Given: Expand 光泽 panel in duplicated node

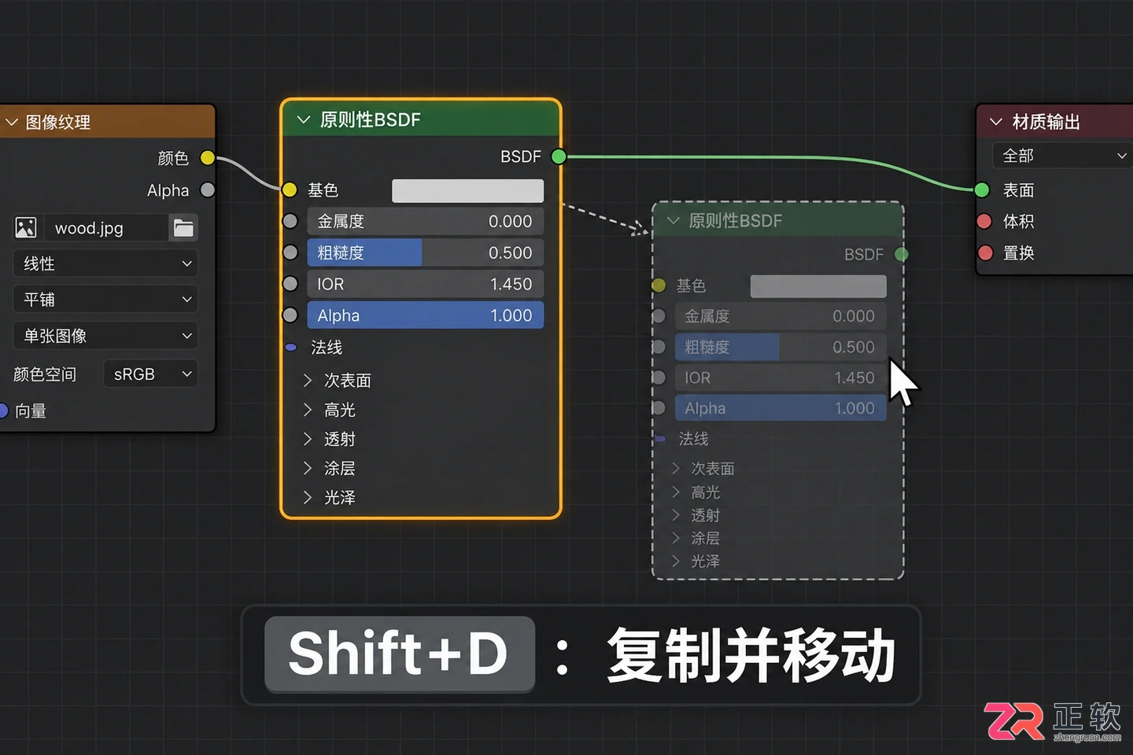Looking at the screenshot, I should point(675,561).
